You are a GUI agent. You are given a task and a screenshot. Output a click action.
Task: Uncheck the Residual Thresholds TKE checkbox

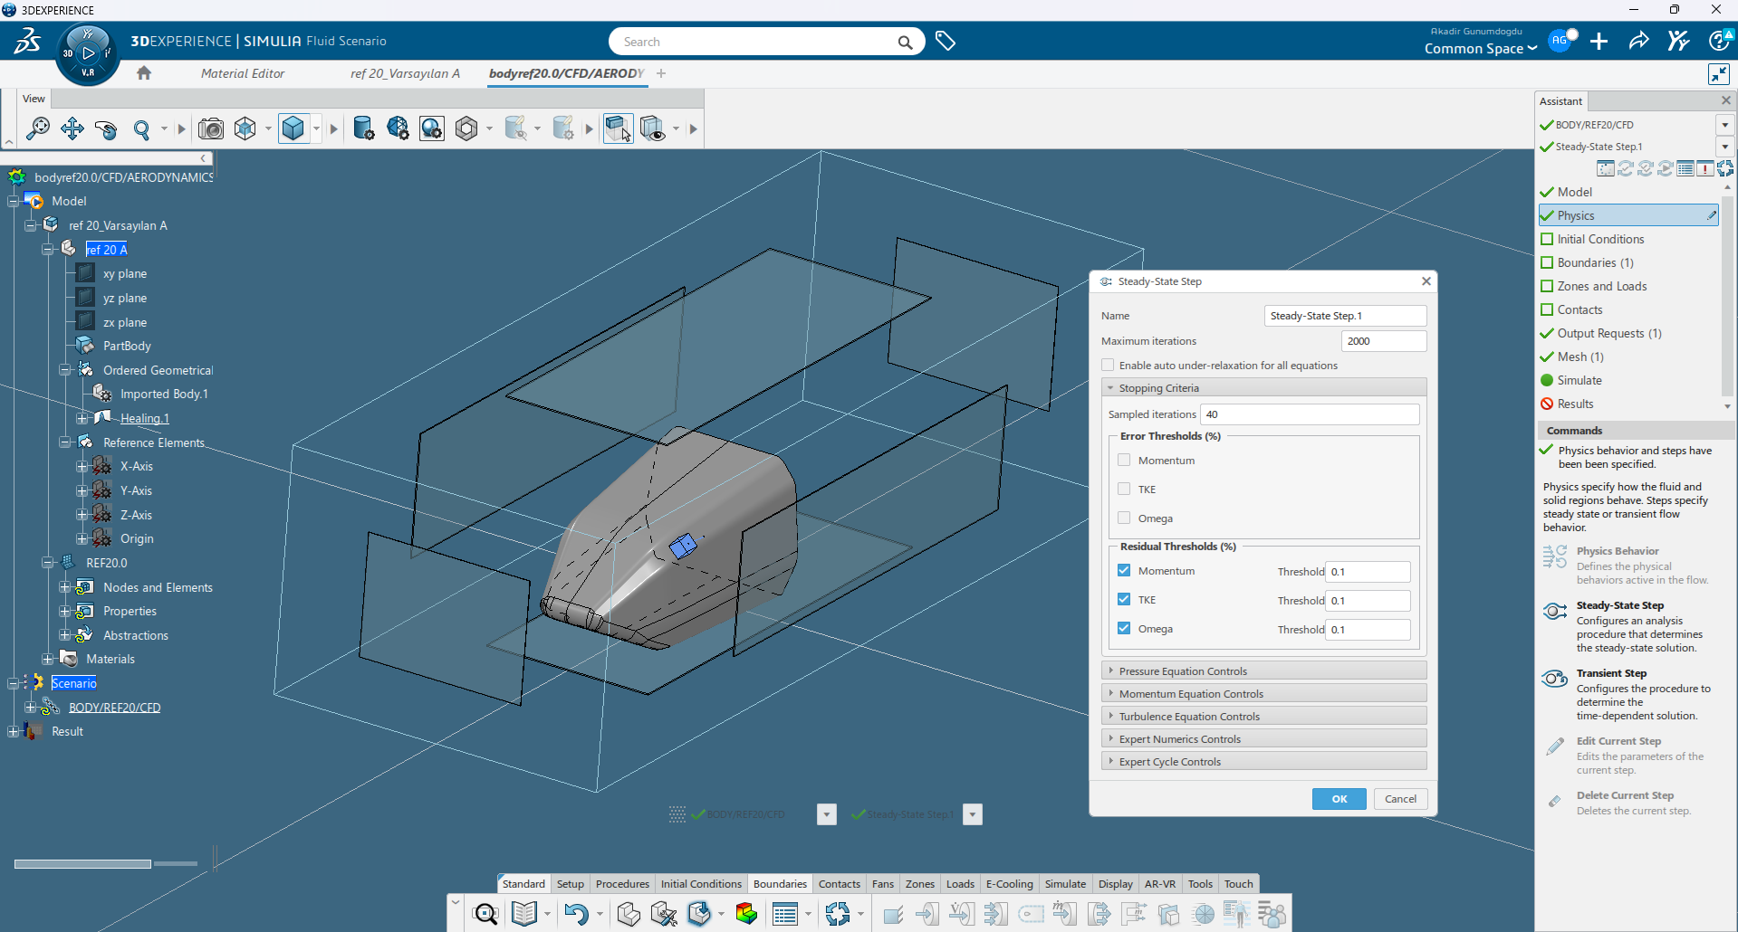(x=1124, y=600)
